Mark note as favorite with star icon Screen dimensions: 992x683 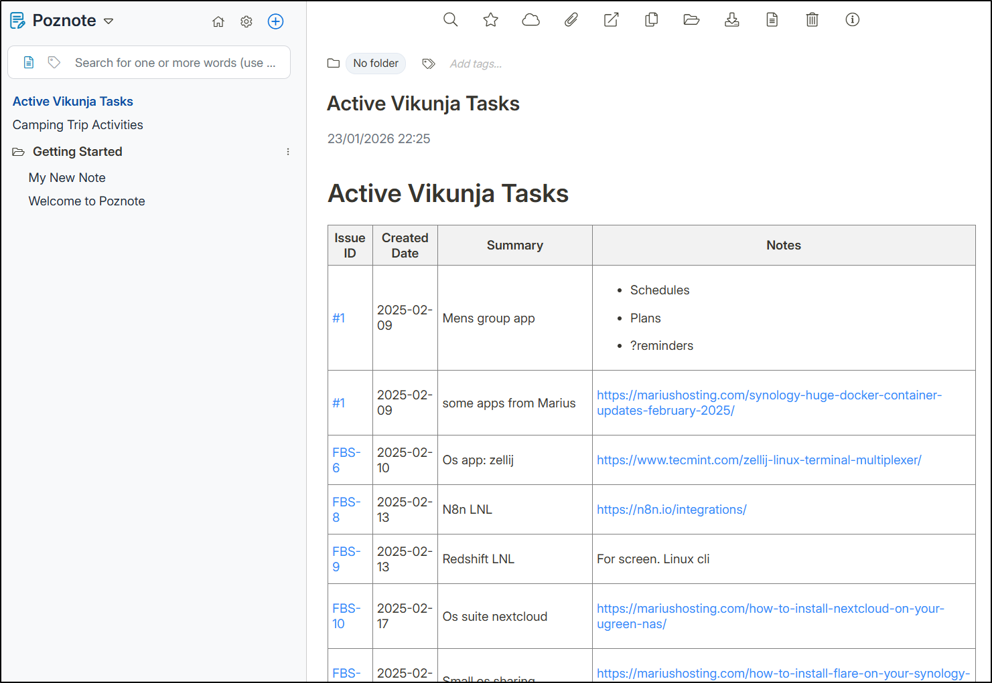point(491,20)
